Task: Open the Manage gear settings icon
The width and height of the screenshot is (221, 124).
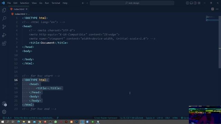Action: (4, 112)
